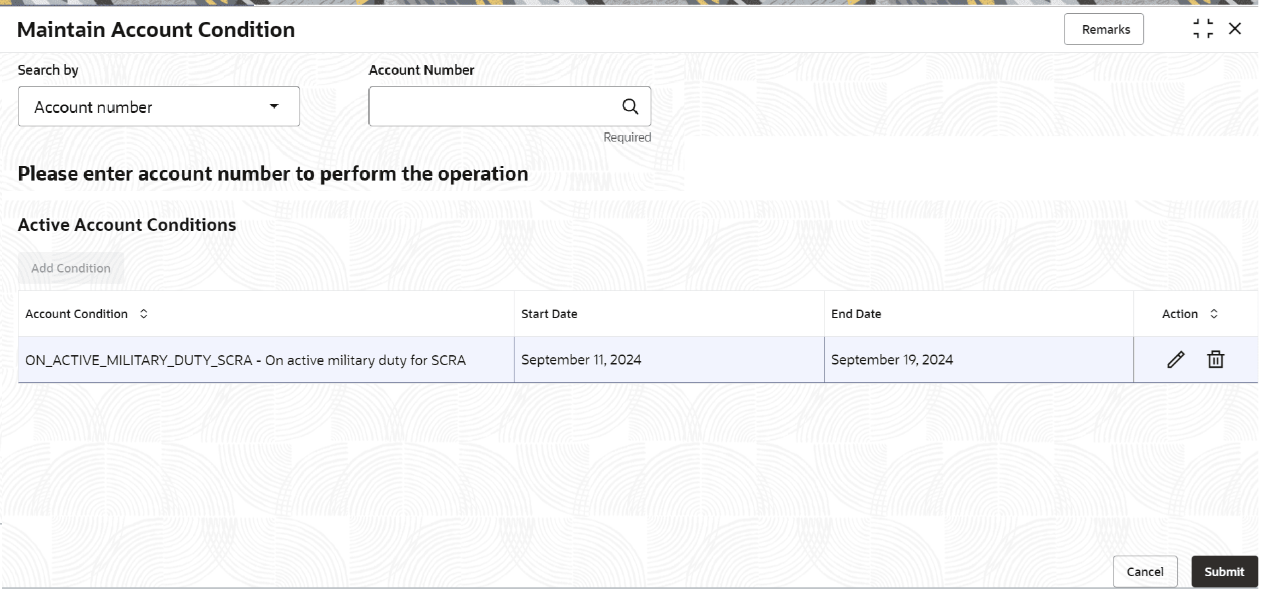
Task: Click the September 19, 2024 end date cell
Action: [x=979, y=360]
